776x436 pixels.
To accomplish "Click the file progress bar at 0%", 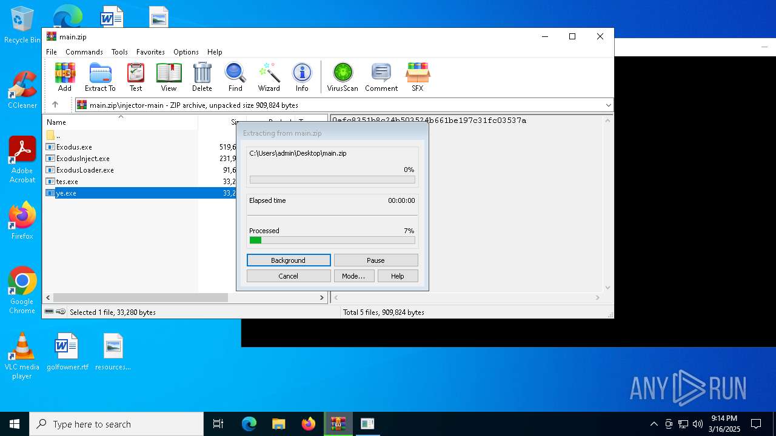I will coord(332,180).
